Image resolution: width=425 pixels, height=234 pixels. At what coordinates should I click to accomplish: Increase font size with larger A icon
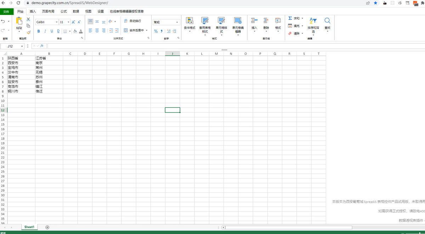[x=74, y=22]
